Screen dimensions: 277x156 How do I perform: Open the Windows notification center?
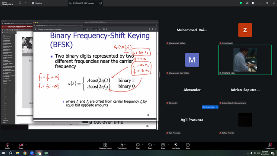click(273, 153)
